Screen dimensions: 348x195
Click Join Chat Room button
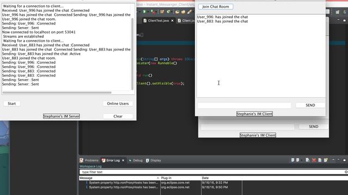click(215, 6)
